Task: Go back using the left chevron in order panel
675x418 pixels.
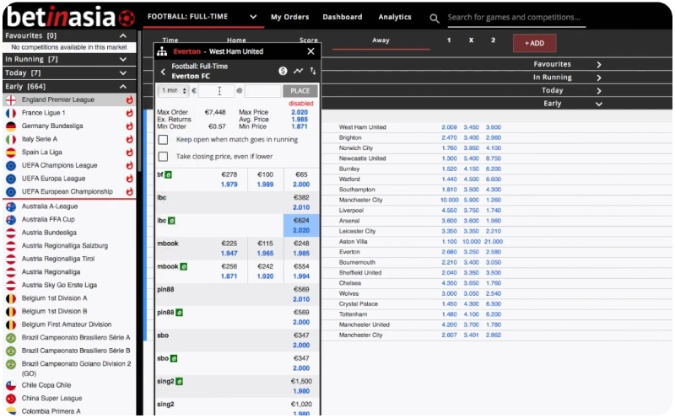Action: click(163, 72)
